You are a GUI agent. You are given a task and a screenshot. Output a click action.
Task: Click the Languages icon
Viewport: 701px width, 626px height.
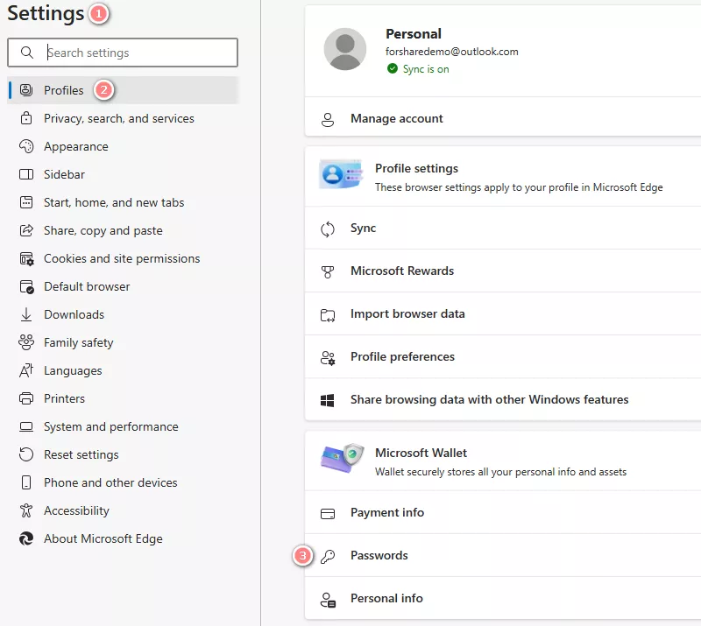pyautogui.click(x=26, y=371)
